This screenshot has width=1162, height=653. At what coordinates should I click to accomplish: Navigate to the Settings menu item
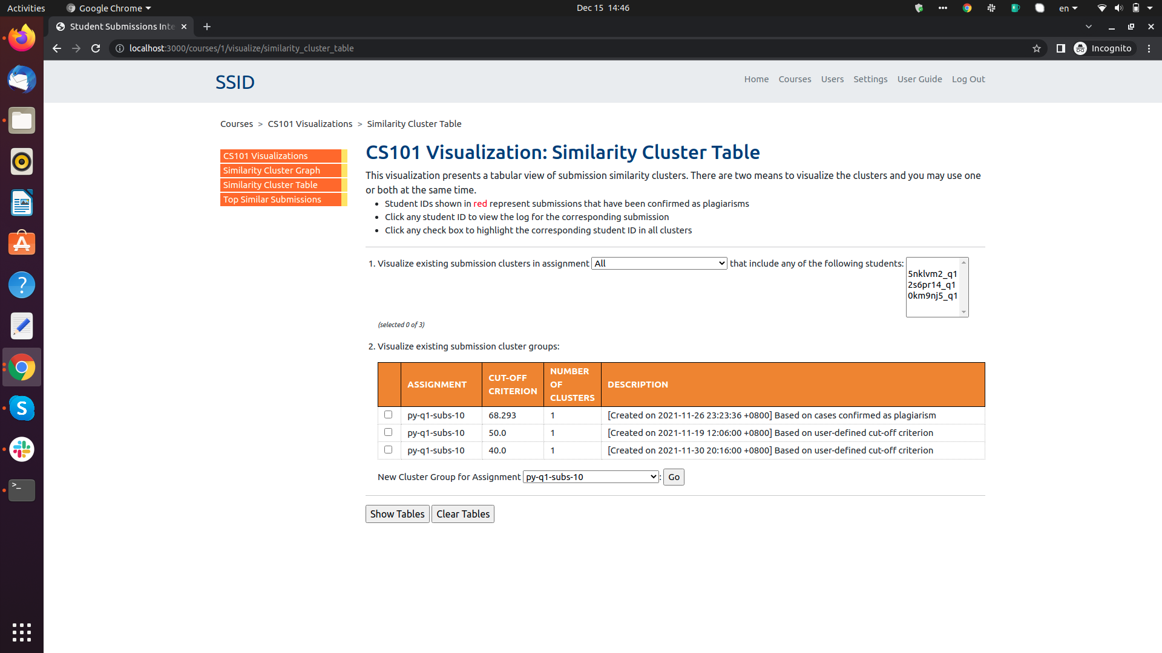870,79
